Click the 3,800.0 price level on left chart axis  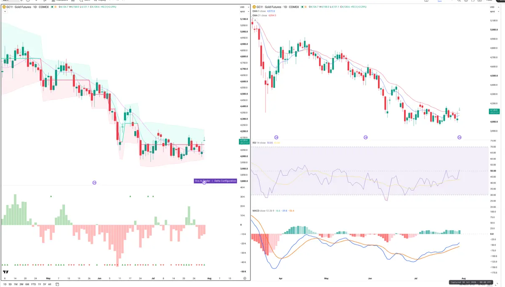tap(244, 181)
